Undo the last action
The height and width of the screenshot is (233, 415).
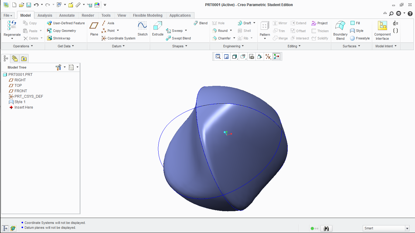point(36,5)
